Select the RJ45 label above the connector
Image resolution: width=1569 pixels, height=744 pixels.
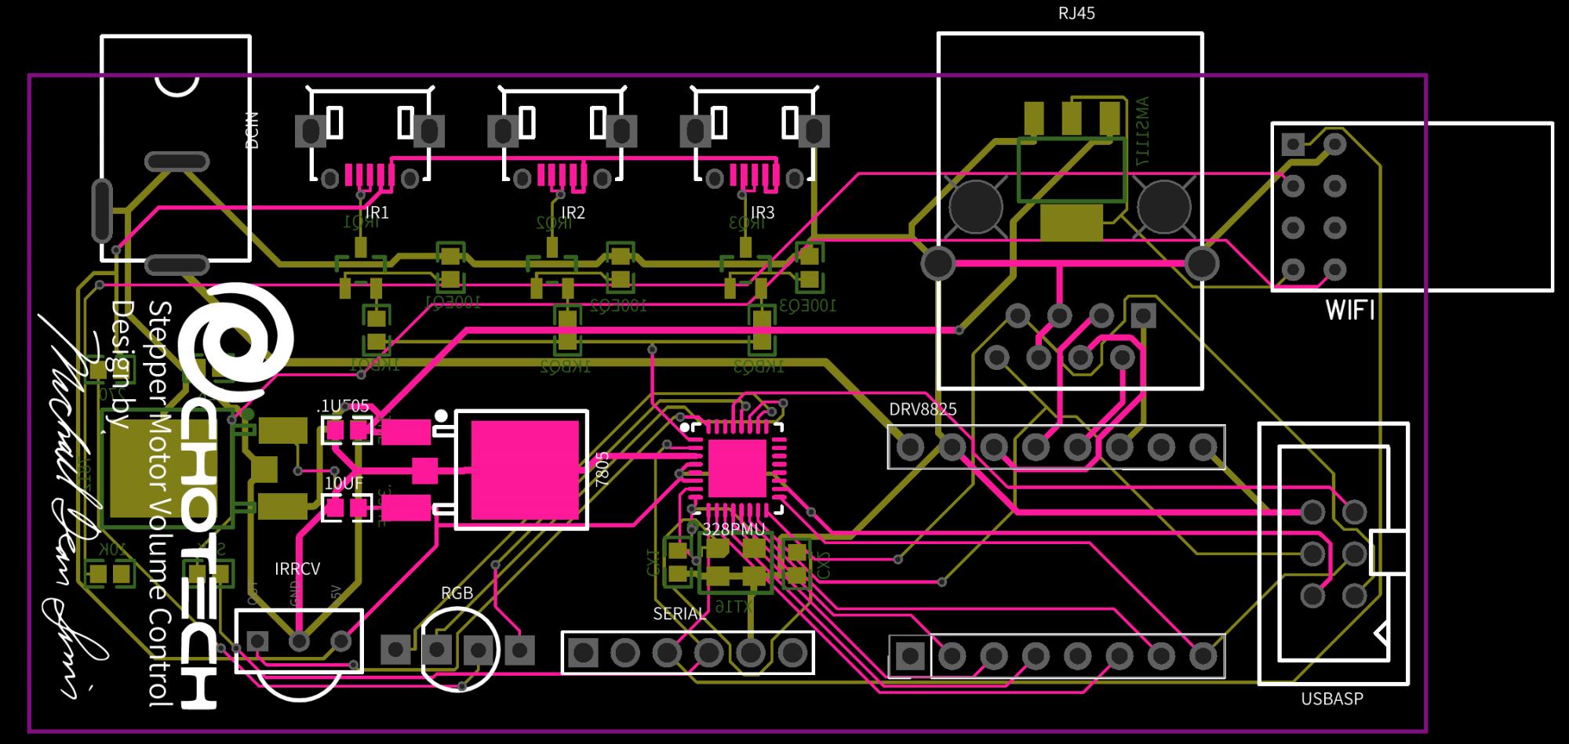click(x=1076, y=13)
